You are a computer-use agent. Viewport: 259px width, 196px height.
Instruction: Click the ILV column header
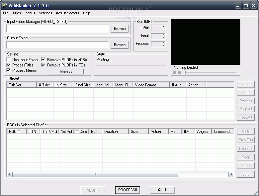189,132
